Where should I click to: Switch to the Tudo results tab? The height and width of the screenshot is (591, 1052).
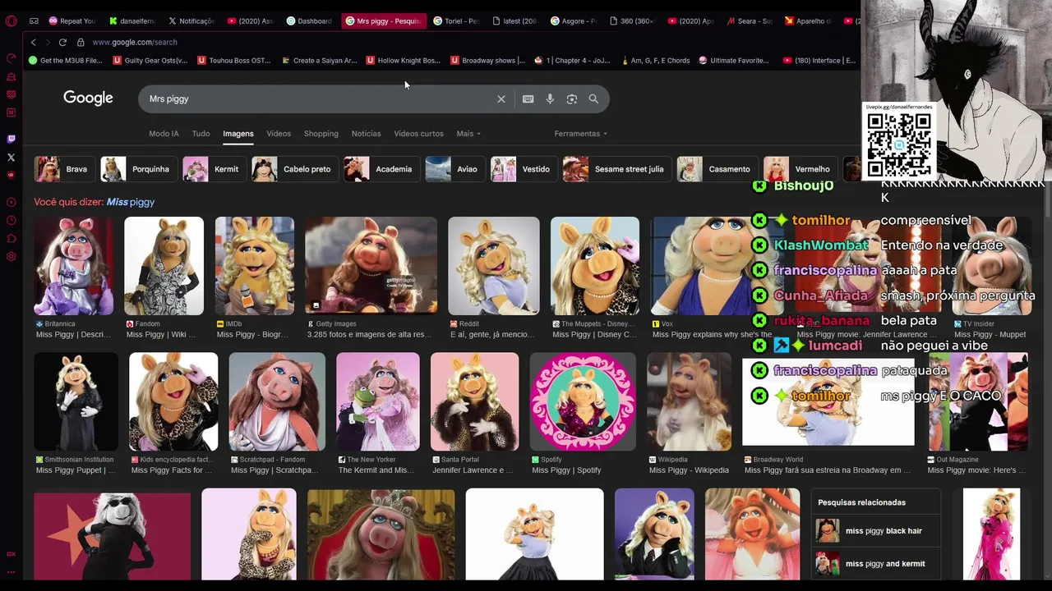pyautogui.click(x=201, y=134)
